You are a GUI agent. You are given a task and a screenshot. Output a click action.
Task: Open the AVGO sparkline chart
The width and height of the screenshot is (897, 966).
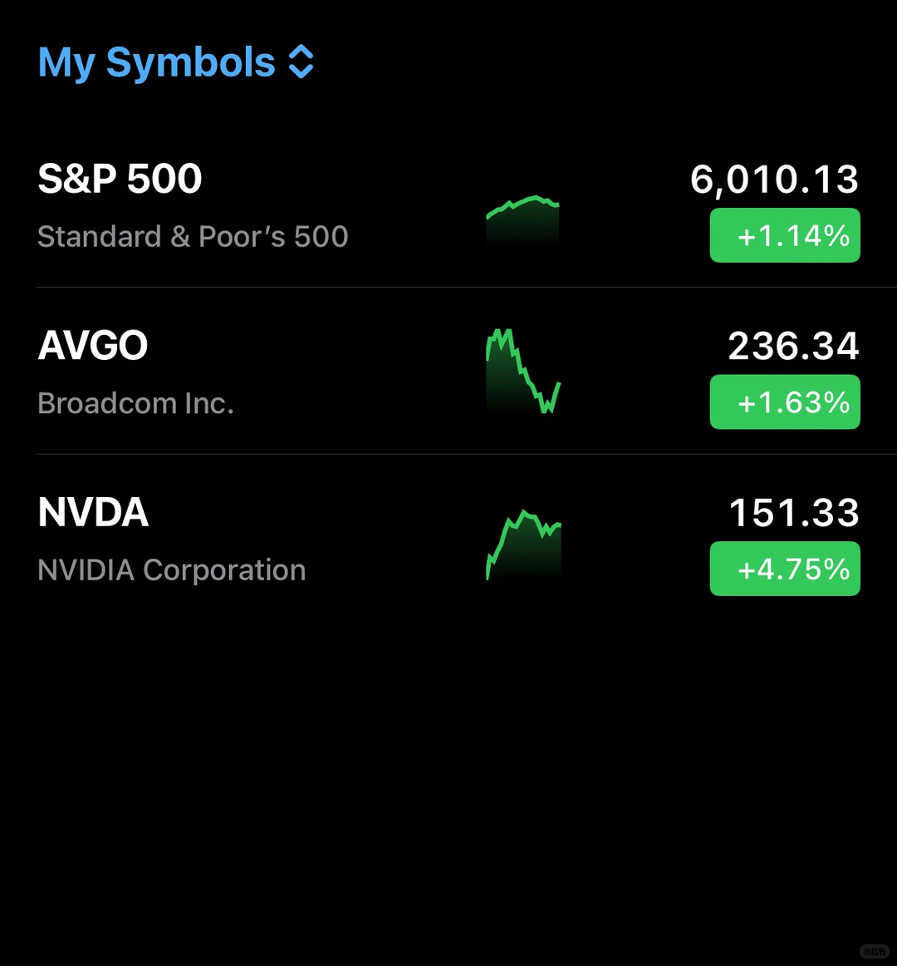522,370
